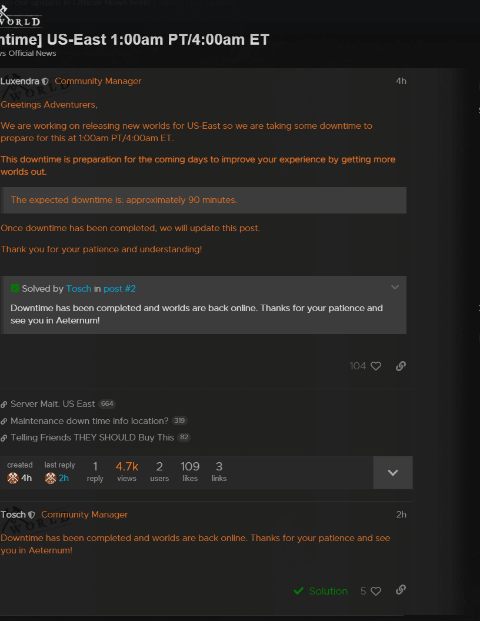Expand the topic summary details chevron
Viewport: 480px width, 621px height.
click(392, 472)
